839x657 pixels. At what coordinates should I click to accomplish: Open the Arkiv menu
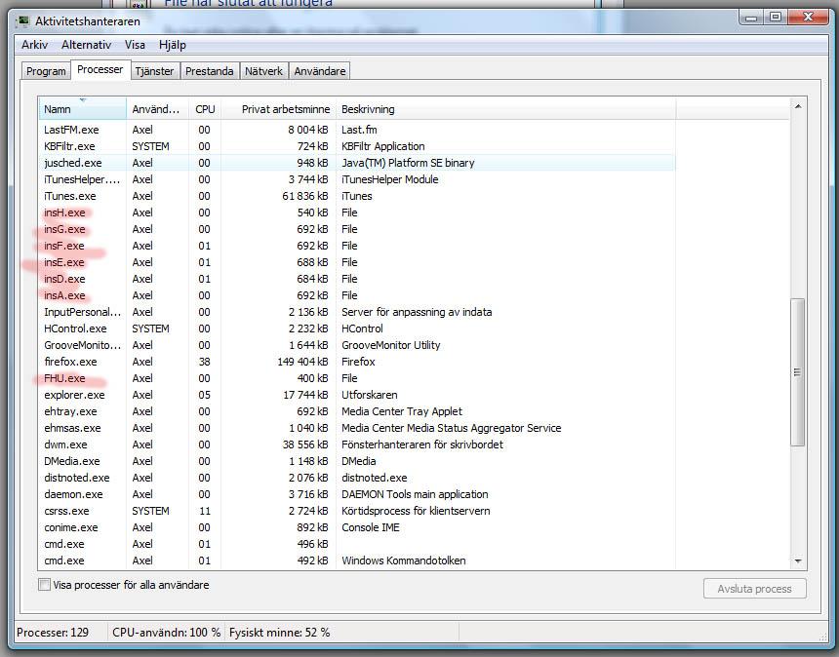(34, 45)
